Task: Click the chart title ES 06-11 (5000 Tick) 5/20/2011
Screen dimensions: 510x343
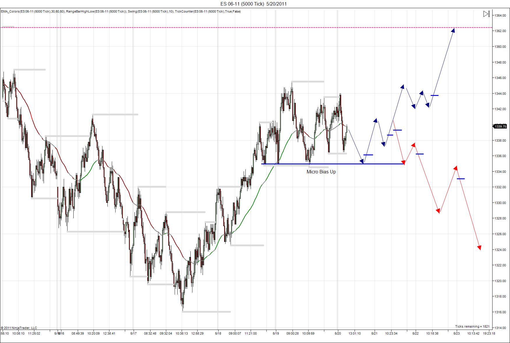Action: click(253, 4)
